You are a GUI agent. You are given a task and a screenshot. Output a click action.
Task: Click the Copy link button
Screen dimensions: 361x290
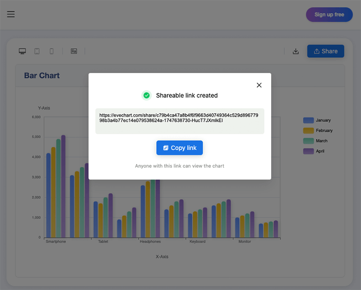tap(180, 148)
